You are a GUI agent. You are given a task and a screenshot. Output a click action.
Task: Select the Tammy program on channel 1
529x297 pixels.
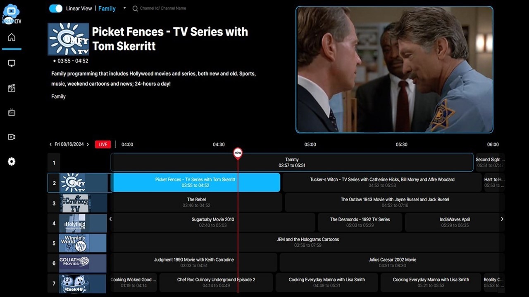point(292,162)
